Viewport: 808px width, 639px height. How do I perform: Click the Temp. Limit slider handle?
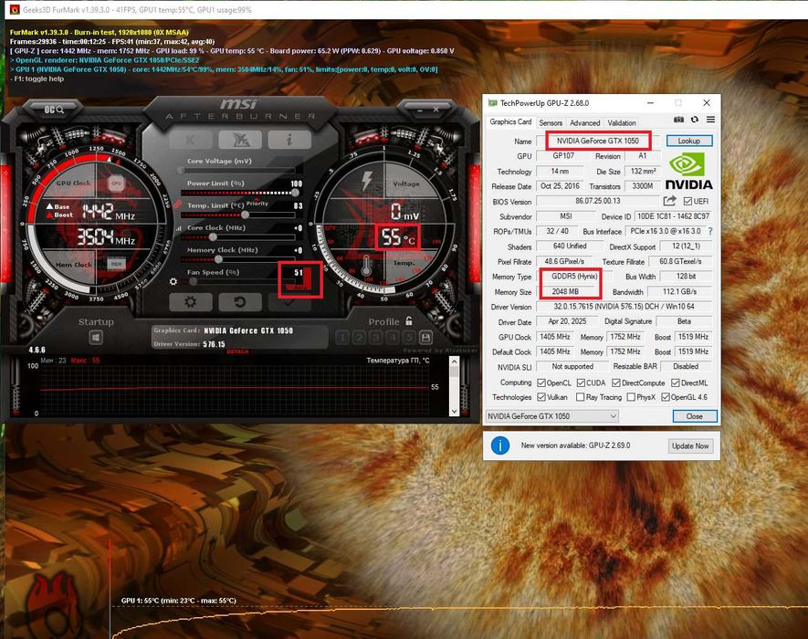click(x=246, y=215)
